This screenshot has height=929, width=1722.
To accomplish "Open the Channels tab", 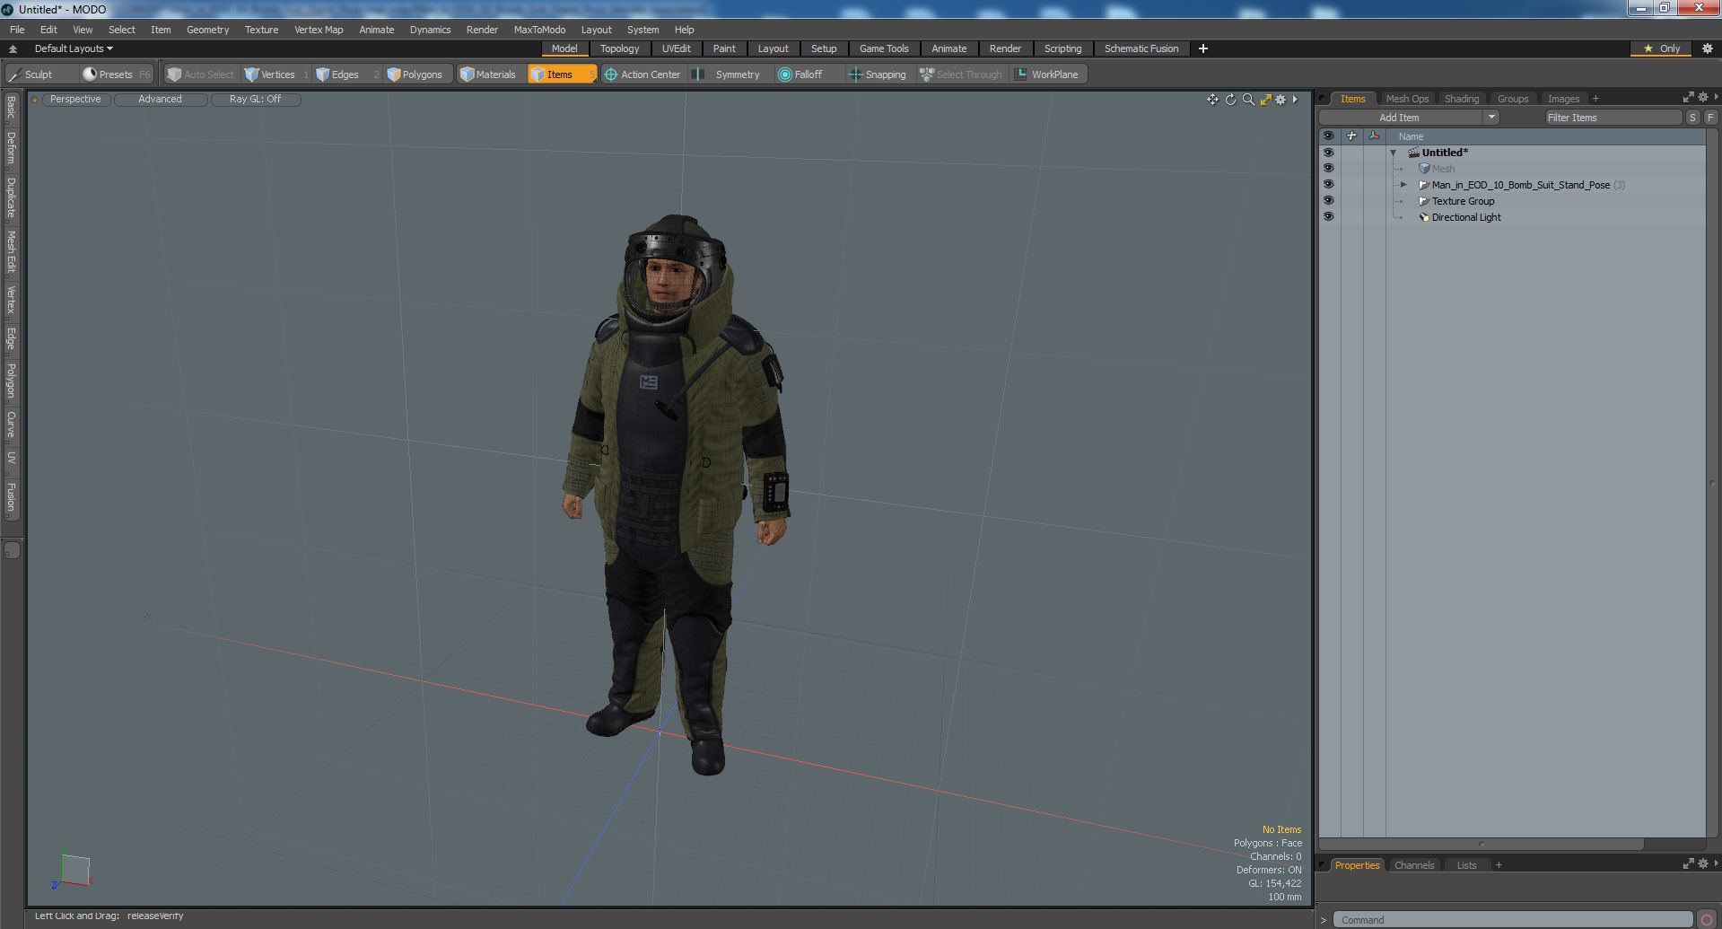I will [x=1414, y=865].
